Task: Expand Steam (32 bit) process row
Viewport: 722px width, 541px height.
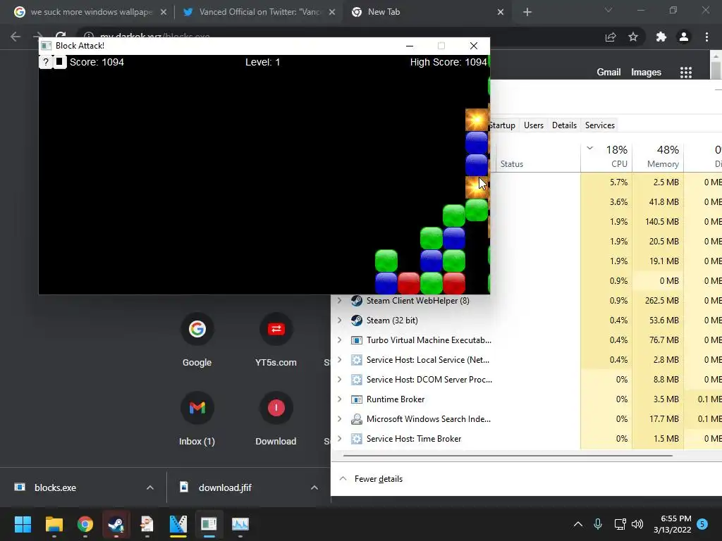Action: [x=340, y=321]
